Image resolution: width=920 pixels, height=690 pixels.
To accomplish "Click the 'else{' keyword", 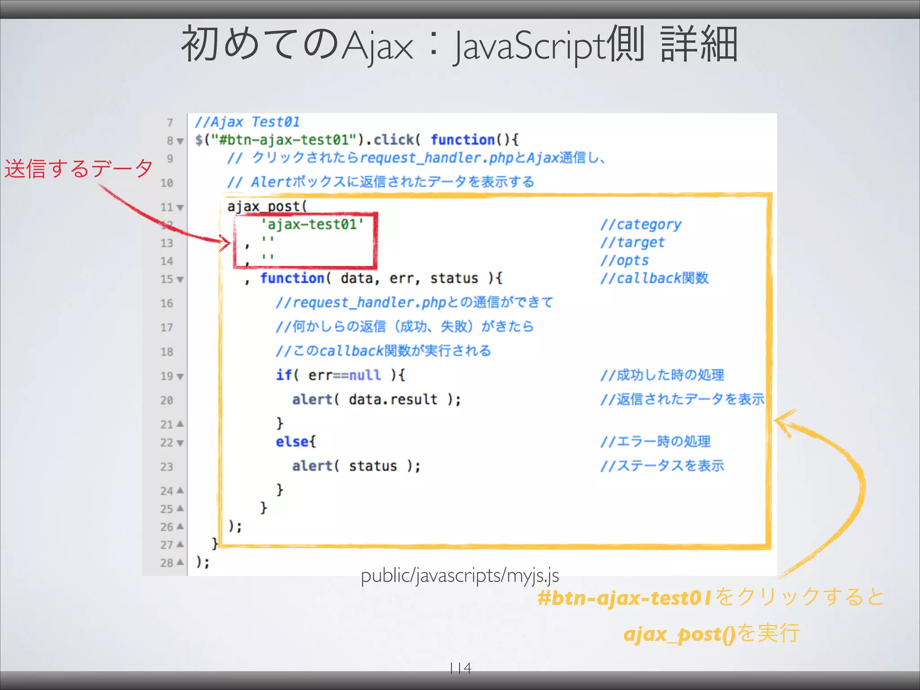I will (296, 442).
